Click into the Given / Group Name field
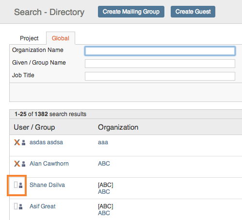The height and width of the screenshot is (220, 242). (x=160, y=64)
